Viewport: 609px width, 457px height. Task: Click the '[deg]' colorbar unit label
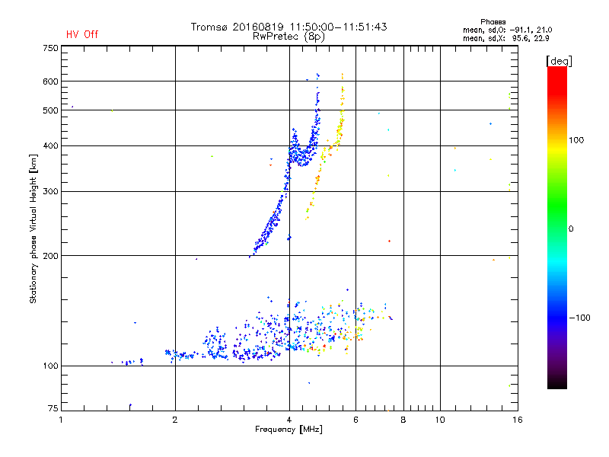pyautogui.click(x=559, y=61)
